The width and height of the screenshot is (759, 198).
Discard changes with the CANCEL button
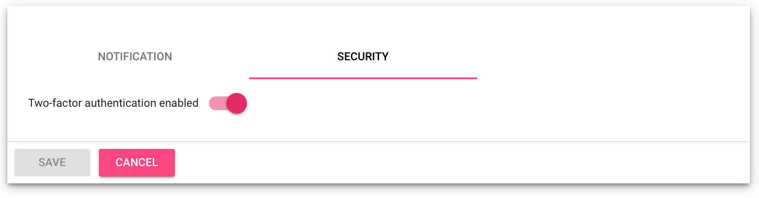pyautogui.click(x=137, y=163)
